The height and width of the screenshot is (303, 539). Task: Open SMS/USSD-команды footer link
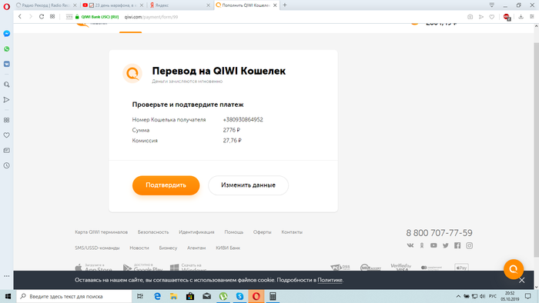point(97,248)
